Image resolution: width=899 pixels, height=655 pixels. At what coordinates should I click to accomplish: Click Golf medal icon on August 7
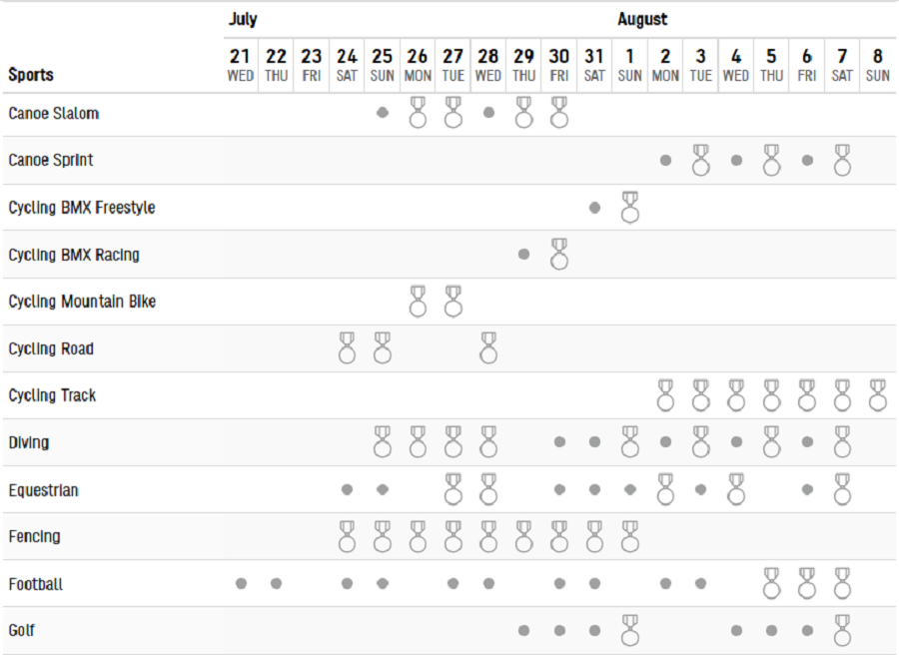pyautogui.click(x=842, y=630)
